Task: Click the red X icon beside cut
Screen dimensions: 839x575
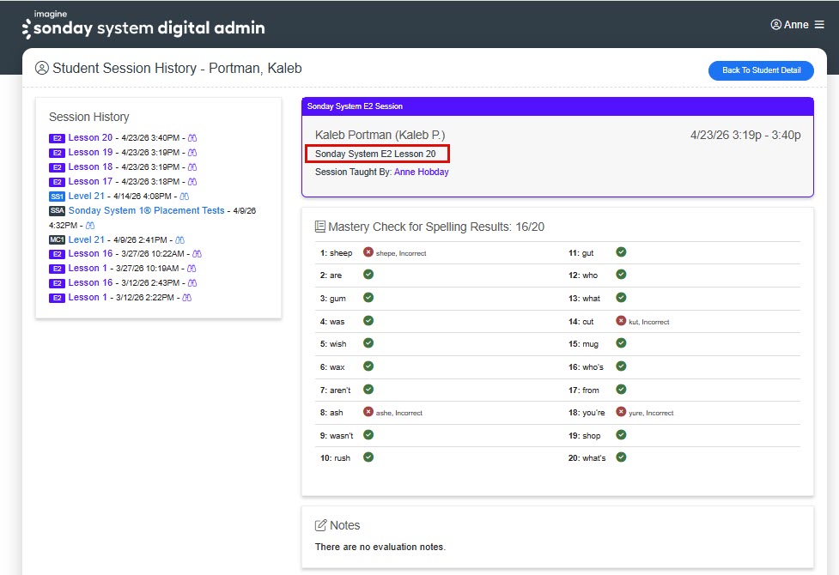Action: coord(621,320)
